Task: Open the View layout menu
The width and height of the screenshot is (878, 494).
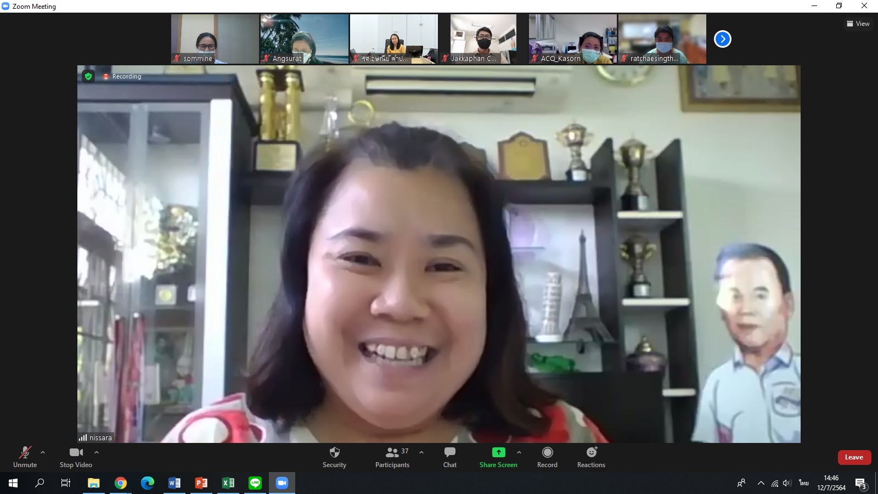Action: [858, 24]
